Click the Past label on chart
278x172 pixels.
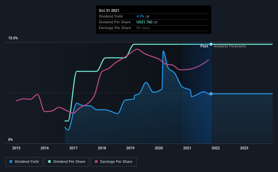pyautogui.click(x=204, y=46)
